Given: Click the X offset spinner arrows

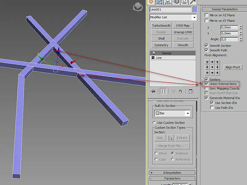Looking at the screenshot, I should 241,27.
